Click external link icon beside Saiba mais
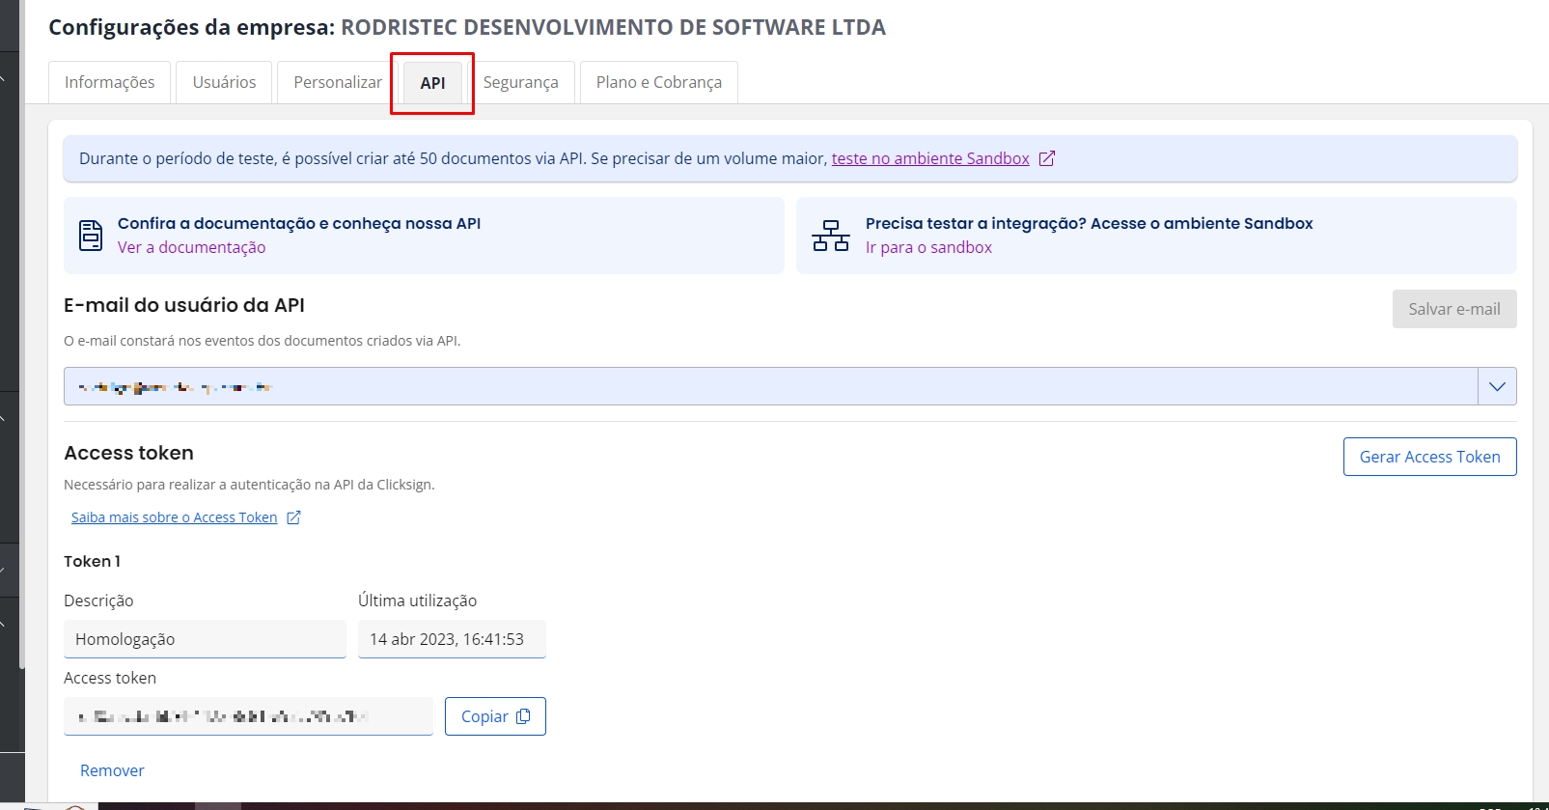Screen dimensions: 1549x810 pos(294,517)
